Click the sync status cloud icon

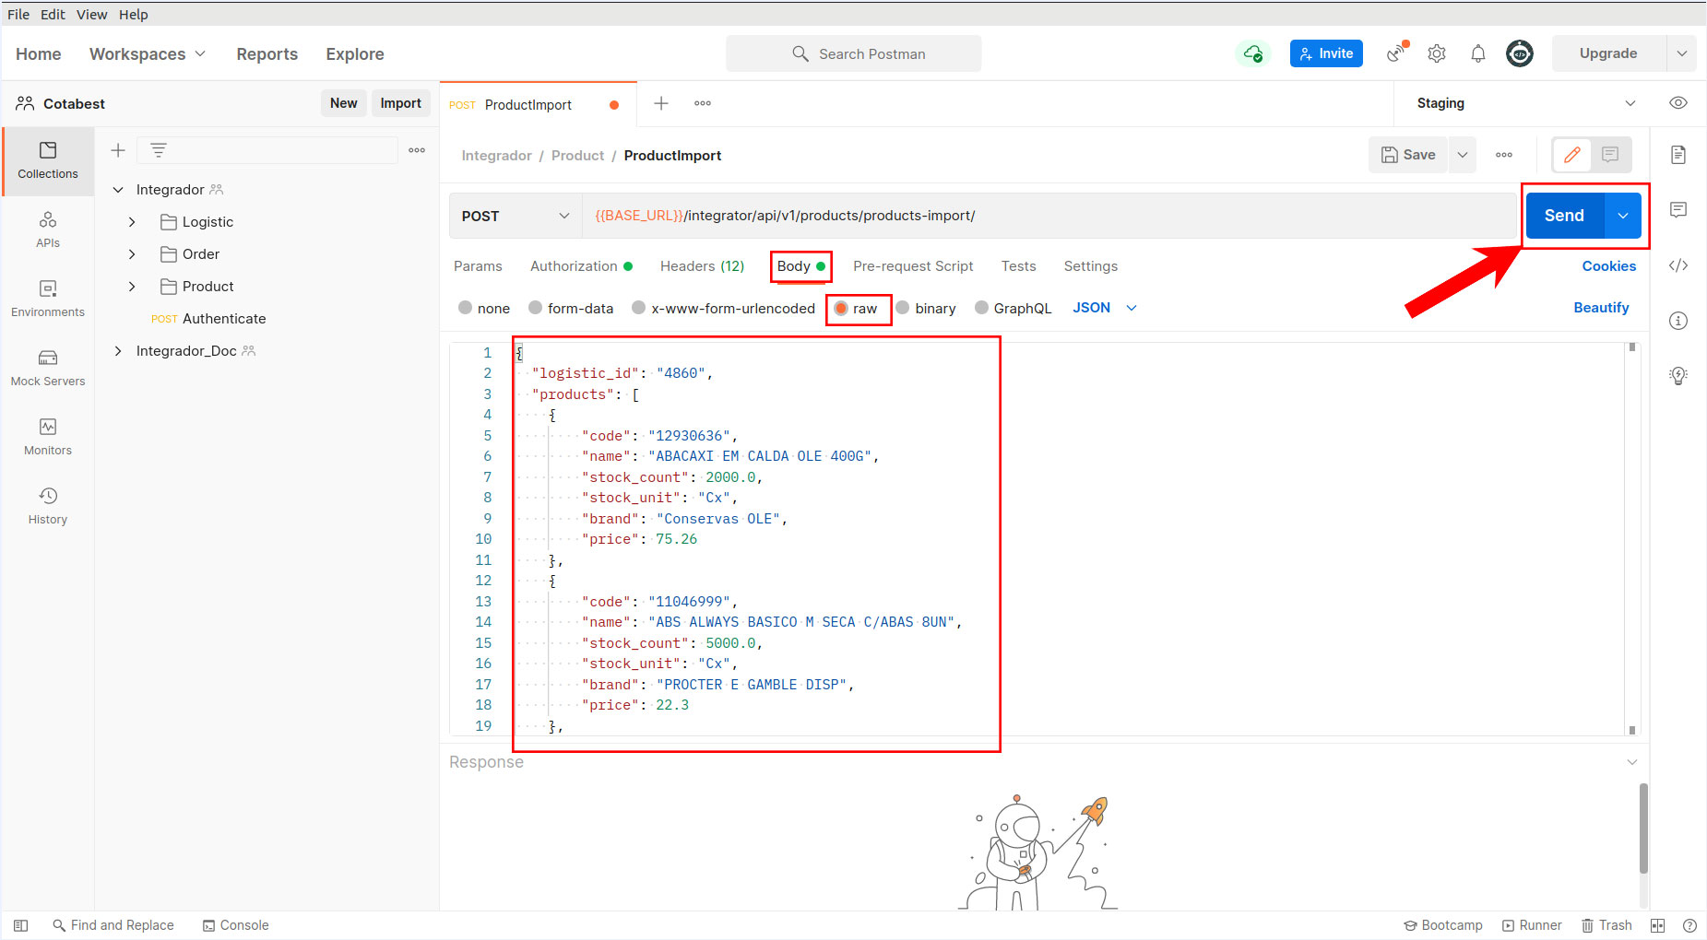(1253, 53)
